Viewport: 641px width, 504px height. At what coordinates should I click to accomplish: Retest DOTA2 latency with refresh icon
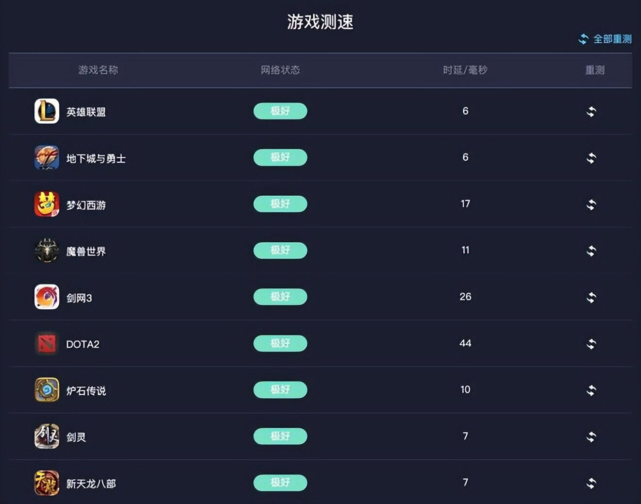pyautogui.click(x=591, y=344)
